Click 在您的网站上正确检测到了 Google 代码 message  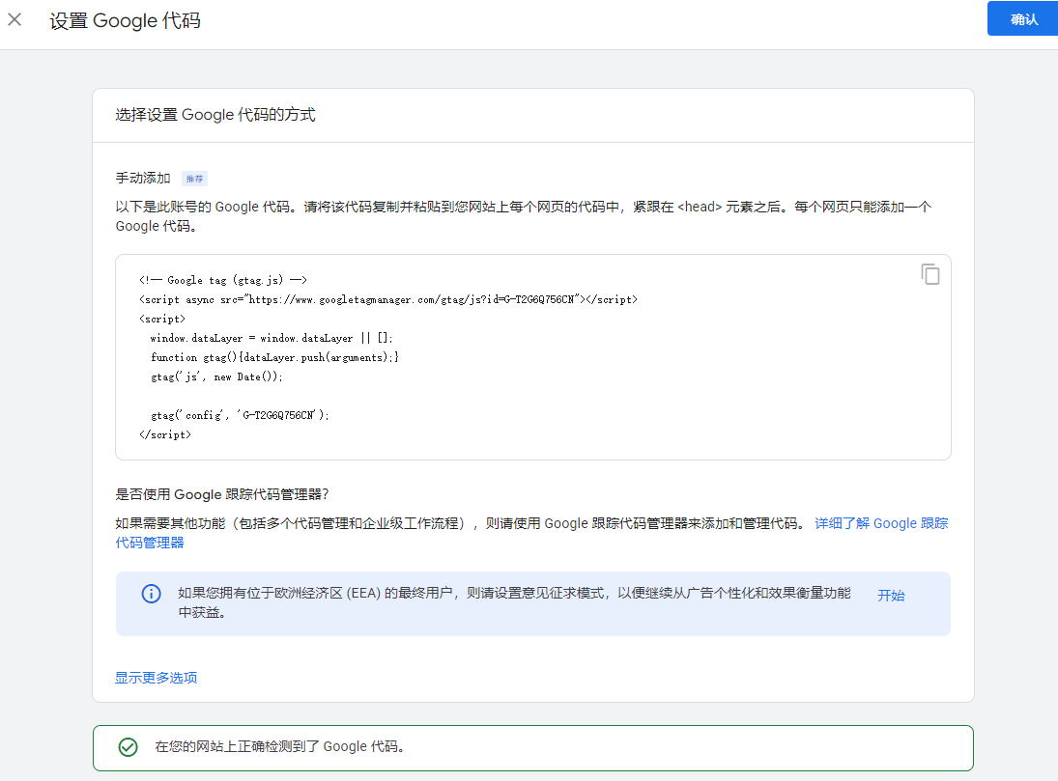point(280,746)
